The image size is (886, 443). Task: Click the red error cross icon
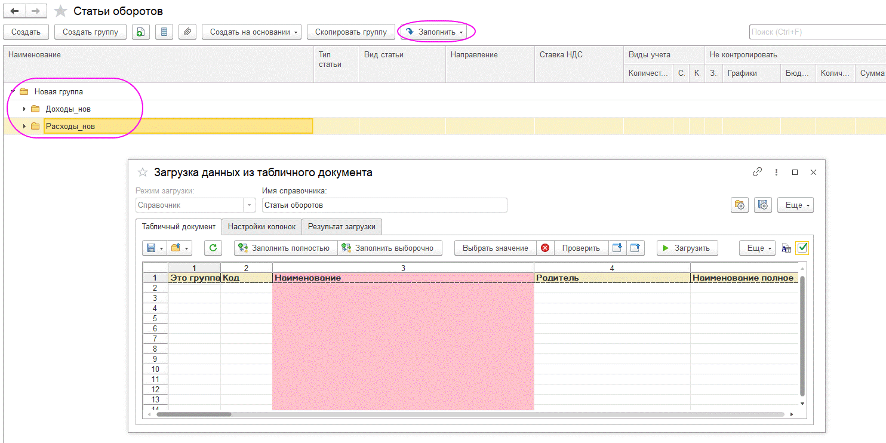(x=545, y=248)
